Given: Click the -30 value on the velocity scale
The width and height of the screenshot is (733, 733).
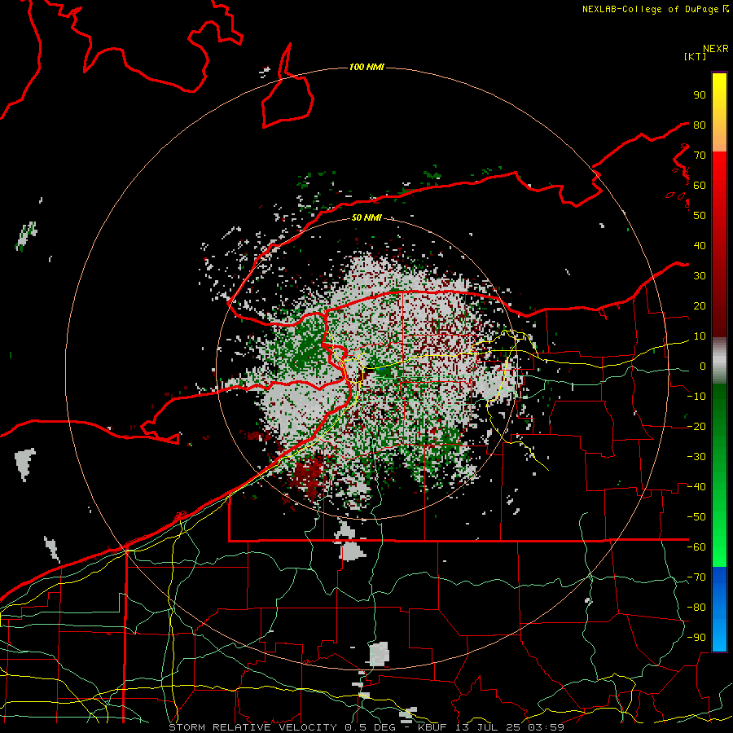Looking at the screenshot, I should 696,457.
